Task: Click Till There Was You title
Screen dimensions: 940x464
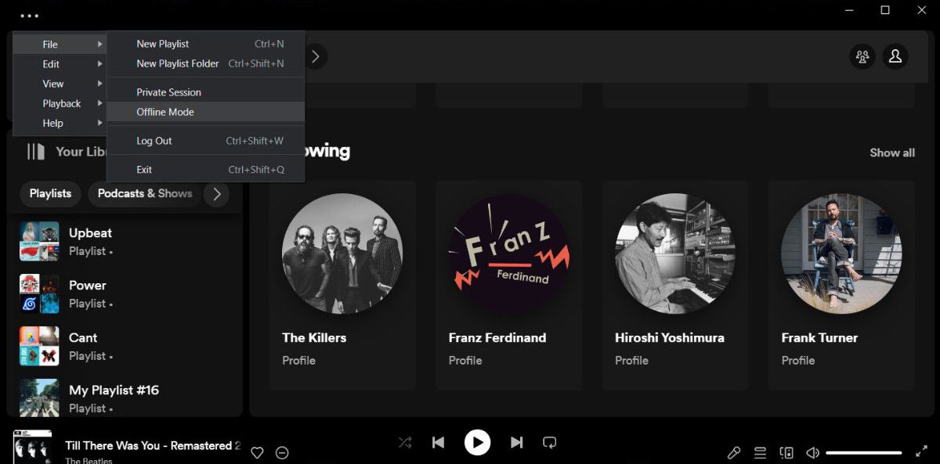Action: click(153, 445)
